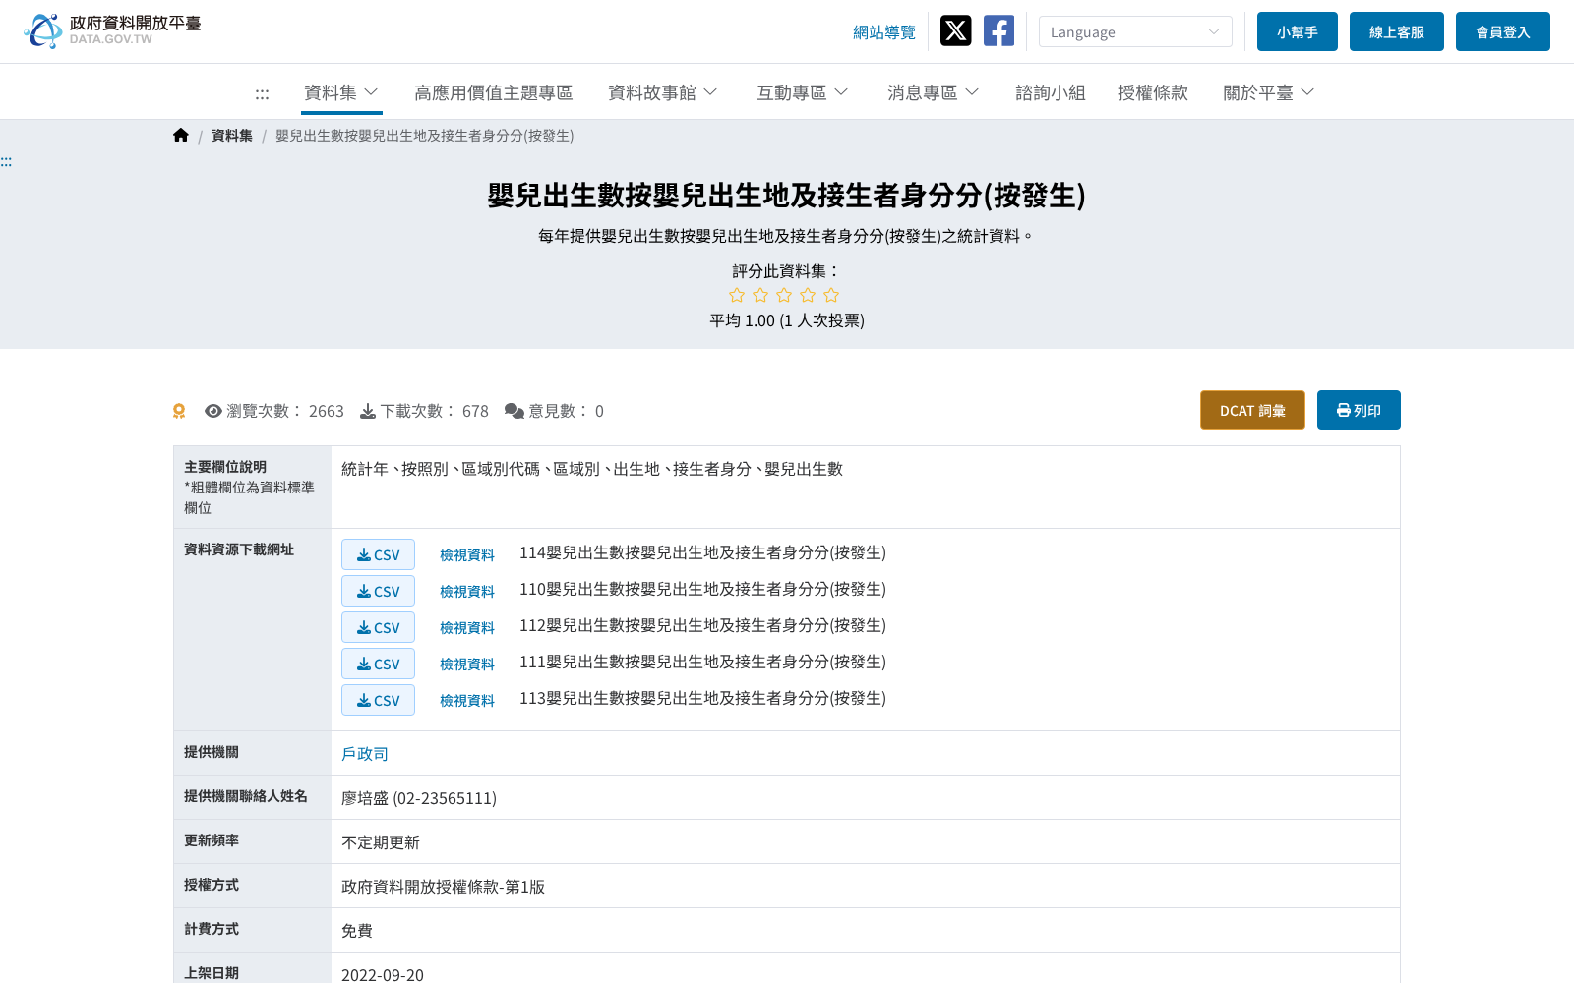
Task: Click the 會員登入 button
Action: click(1503, 31)
